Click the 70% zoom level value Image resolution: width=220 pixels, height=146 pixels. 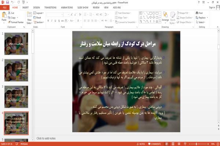point(213,144)
